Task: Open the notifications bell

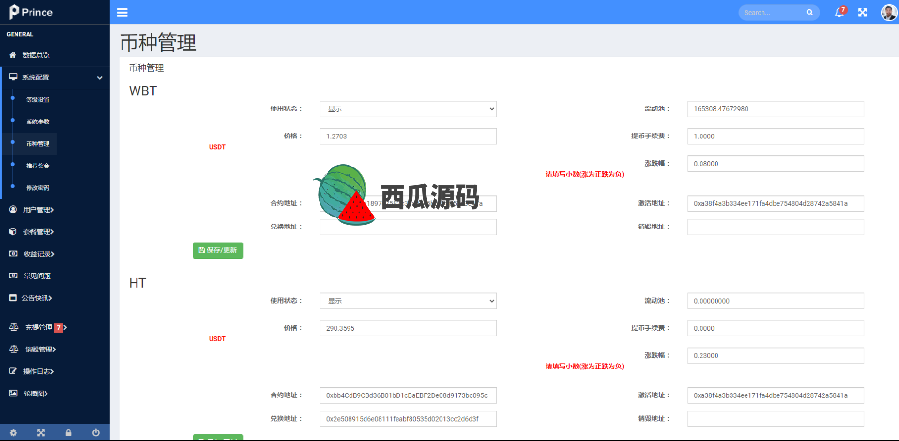Action: [839, 13]
